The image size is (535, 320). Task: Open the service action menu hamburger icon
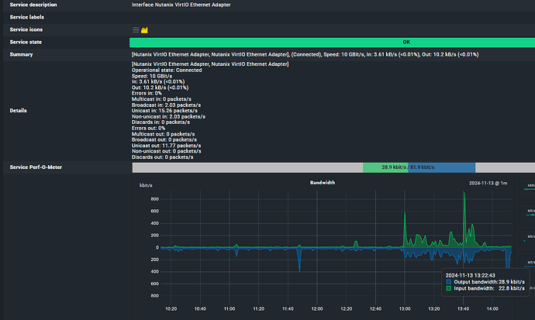click(x=136, y=29)
